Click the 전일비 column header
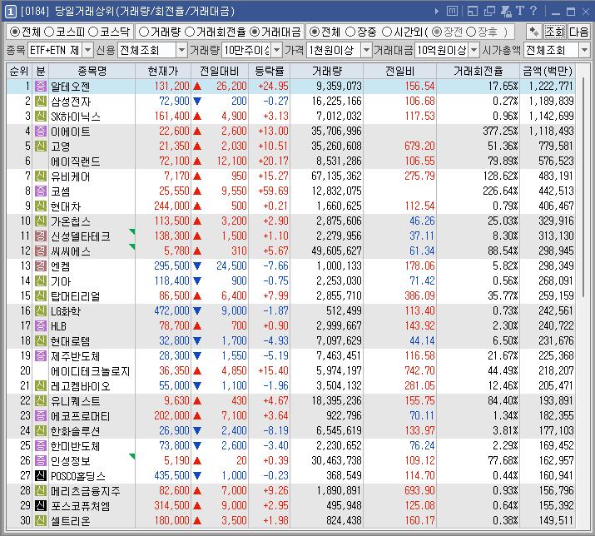Viewport: 595px width, 536px height. click(x=399, y=71)
